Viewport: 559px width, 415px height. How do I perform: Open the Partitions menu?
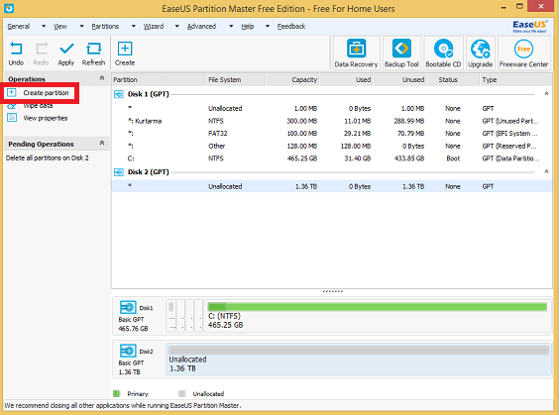tap(105, 27)
